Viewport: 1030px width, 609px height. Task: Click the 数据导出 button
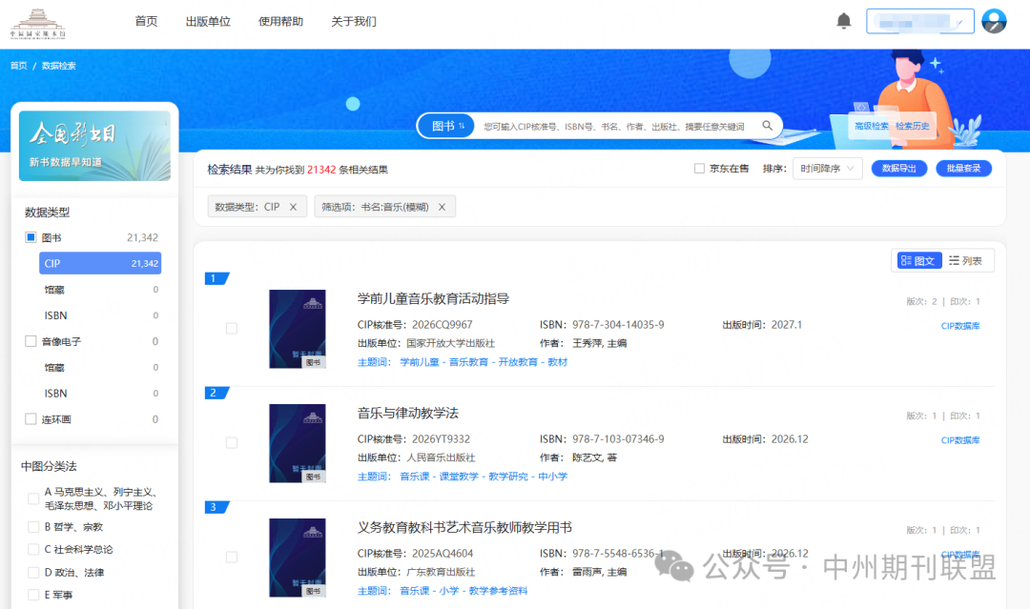coord(898,169)
